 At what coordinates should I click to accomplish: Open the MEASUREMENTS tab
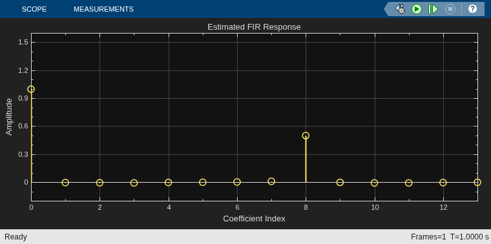pyautogui.click(x=103, y=9)
